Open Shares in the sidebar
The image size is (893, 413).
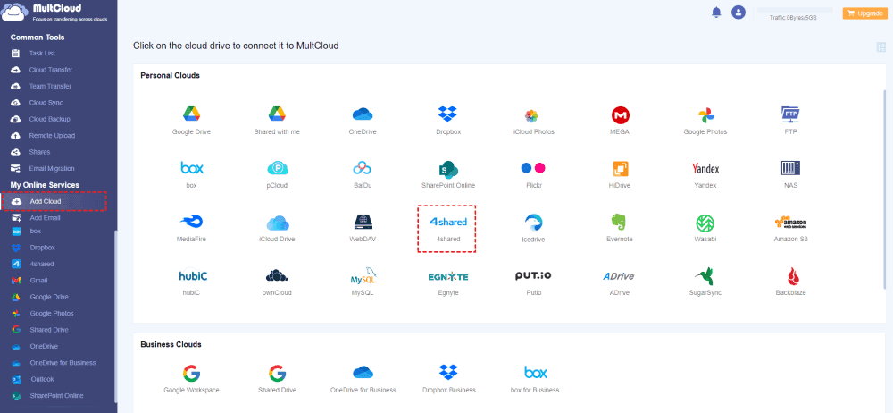tap(39, 152)
